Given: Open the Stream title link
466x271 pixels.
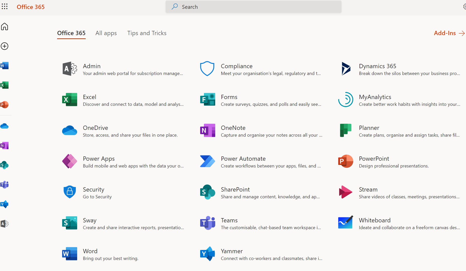Looking at the screenshot, I should pyautogui.click(x=368, y=190).
